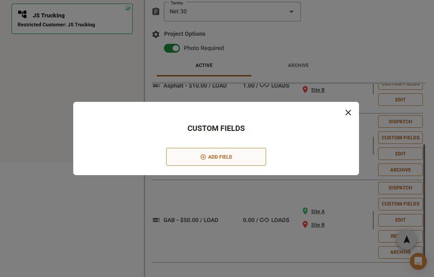
Task: Select the JS Trucking customer card
Action: pos(72,19)
